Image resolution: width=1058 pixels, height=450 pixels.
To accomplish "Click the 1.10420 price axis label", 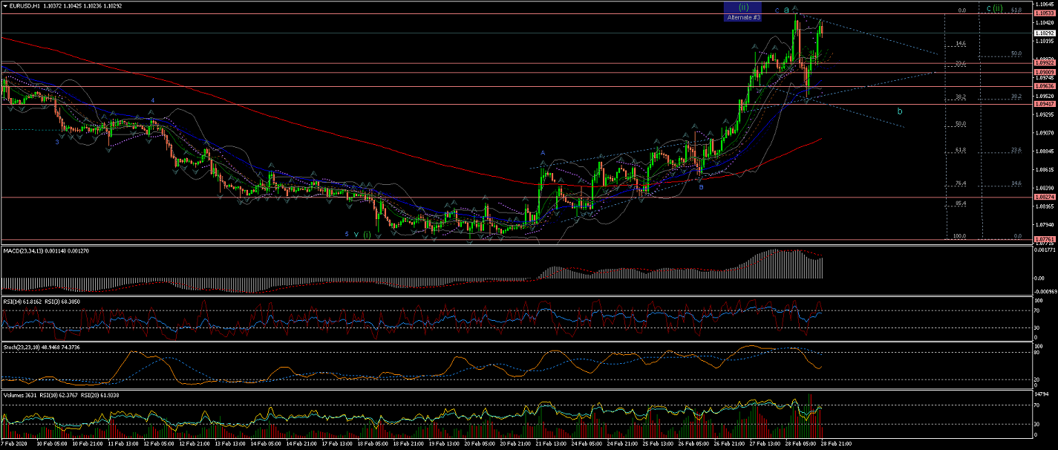I will [x=1045, y=22].
